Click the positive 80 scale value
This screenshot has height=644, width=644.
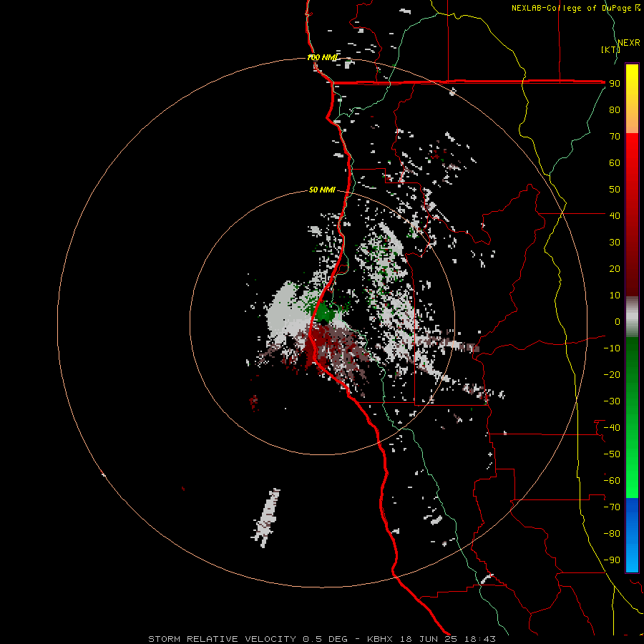[615, 109]
